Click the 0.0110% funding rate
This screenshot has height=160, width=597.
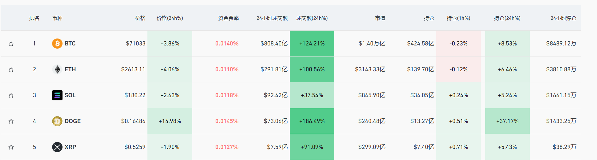227,69
